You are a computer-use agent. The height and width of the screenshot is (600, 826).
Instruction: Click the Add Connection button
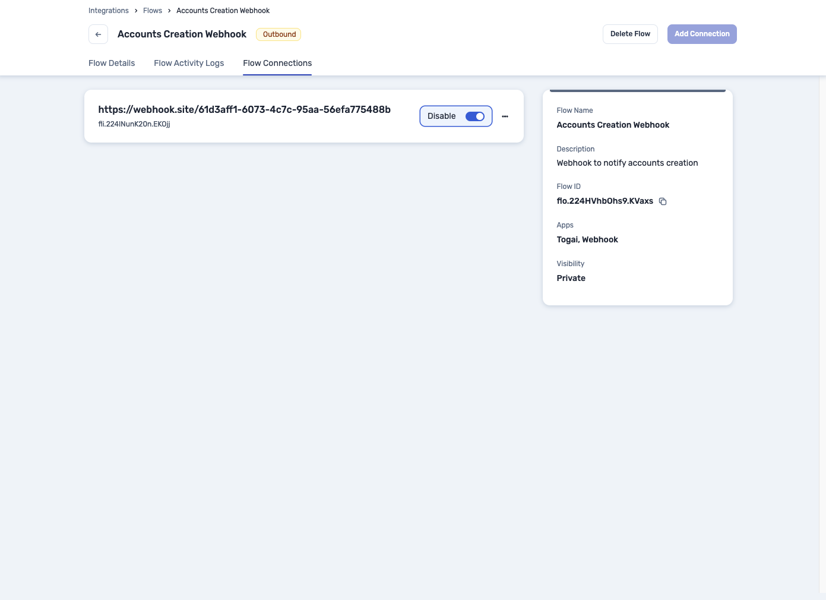702,34
